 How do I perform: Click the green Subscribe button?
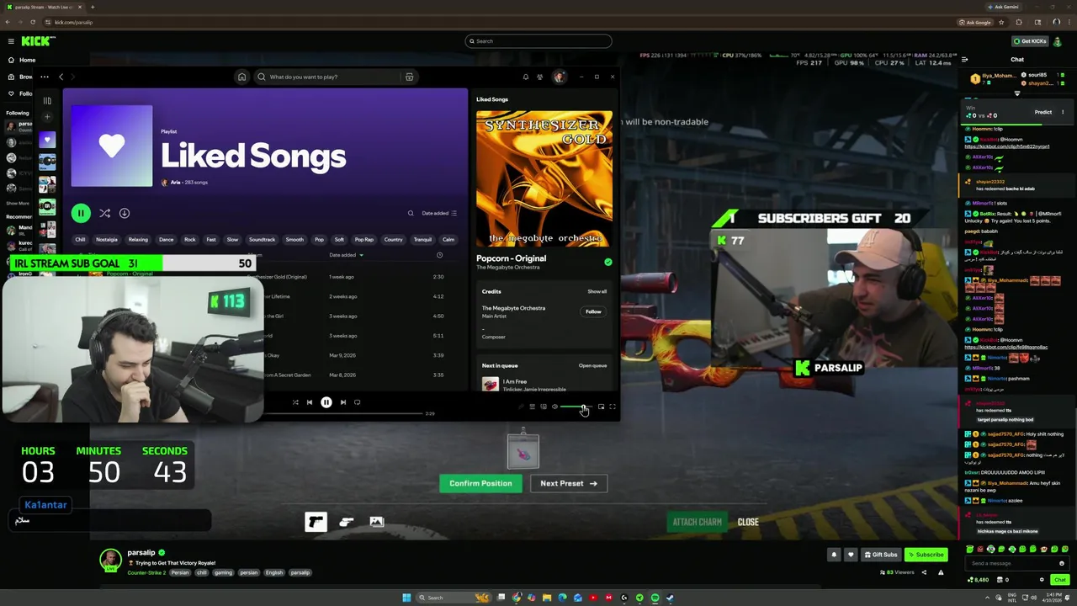[926, 555]
